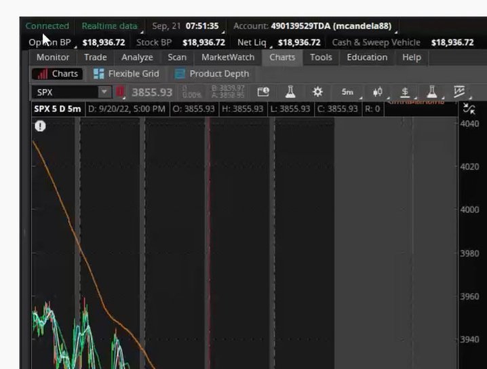Click the C: 3855.93 close value
The image size is (487, 369).
(338, 109)
